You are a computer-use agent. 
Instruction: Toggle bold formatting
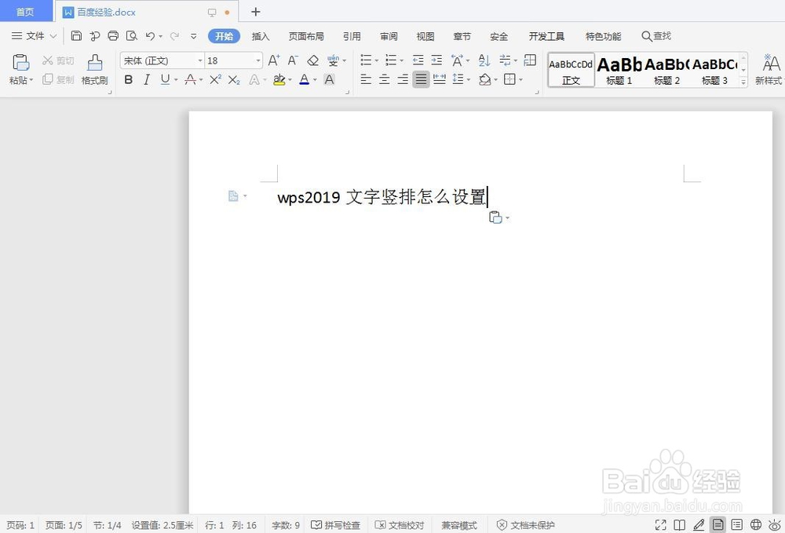click(129, 79)
